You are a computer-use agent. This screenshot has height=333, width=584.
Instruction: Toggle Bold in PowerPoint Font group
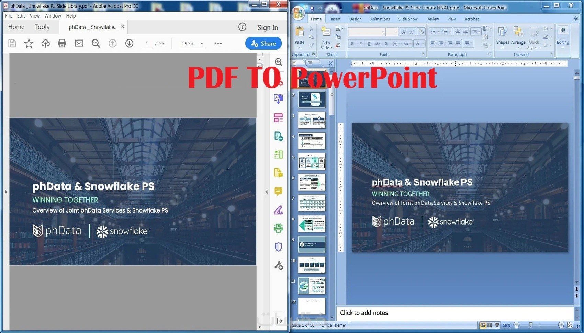[352, 44]
